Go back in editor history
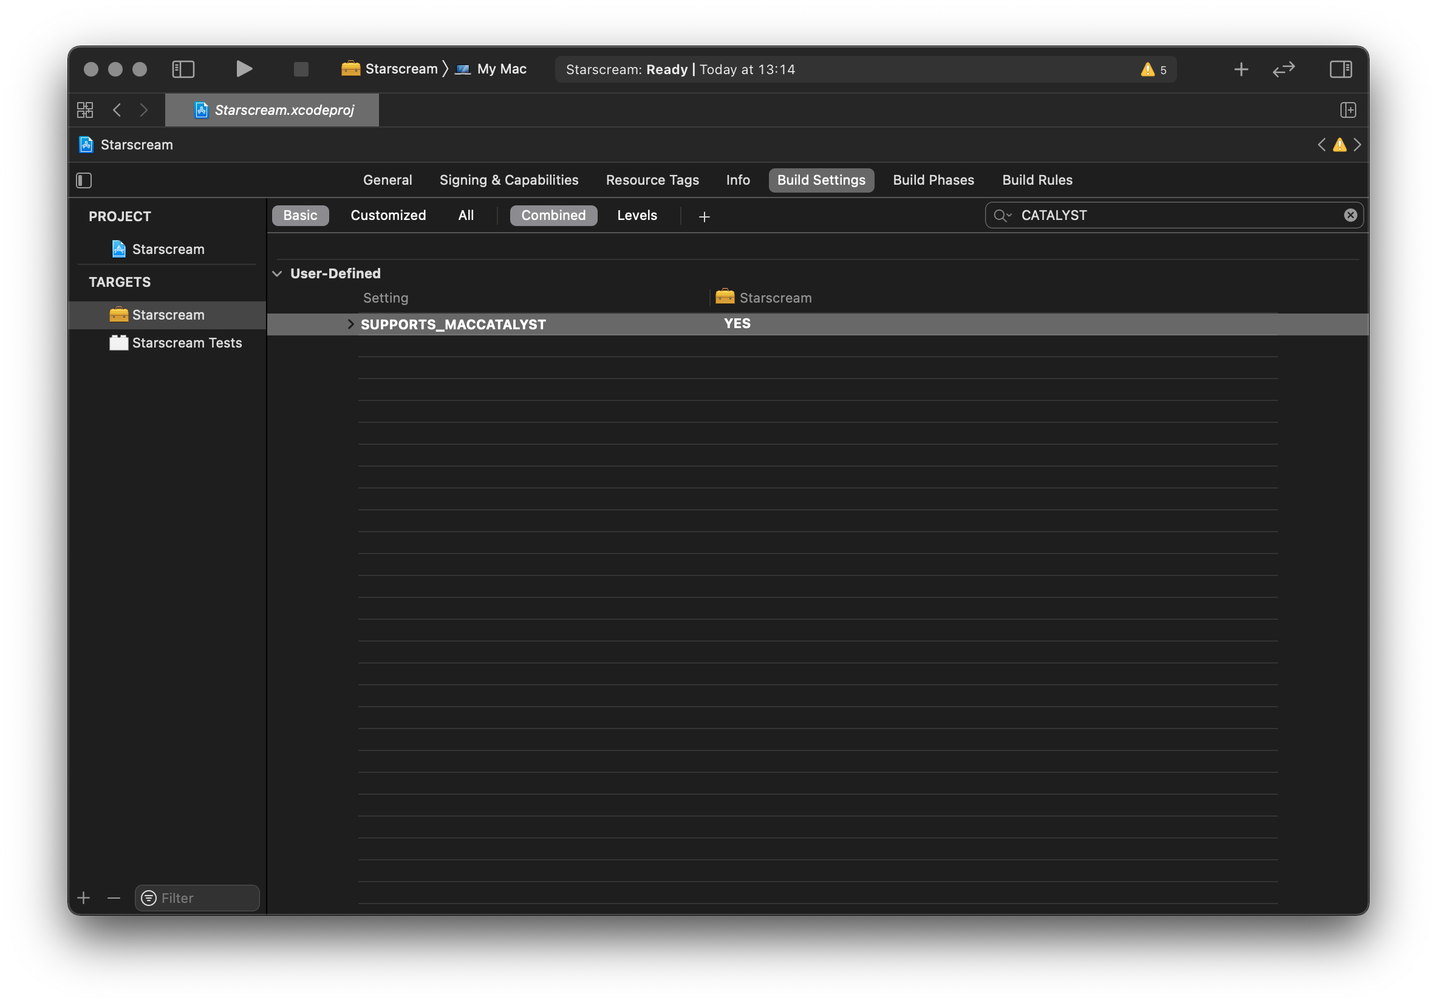Viewport: 1437px width, 1005px height. click(117, 110)
